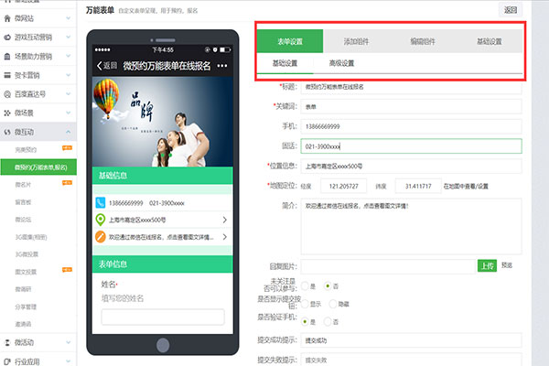Open the 高级设置 sub-tab
Image resolution: width=549 pixels, height=366 pixels.
[341, 63]
